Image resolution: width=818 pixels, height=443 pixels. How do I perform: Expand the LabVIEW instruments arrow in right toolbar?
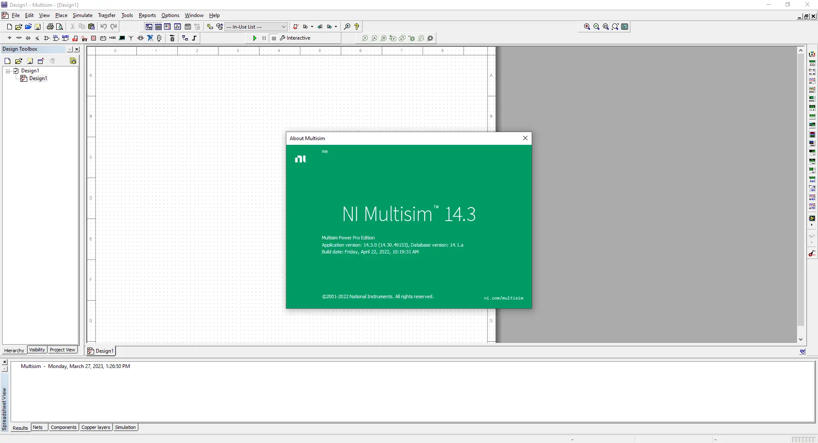tap(812, 225)
